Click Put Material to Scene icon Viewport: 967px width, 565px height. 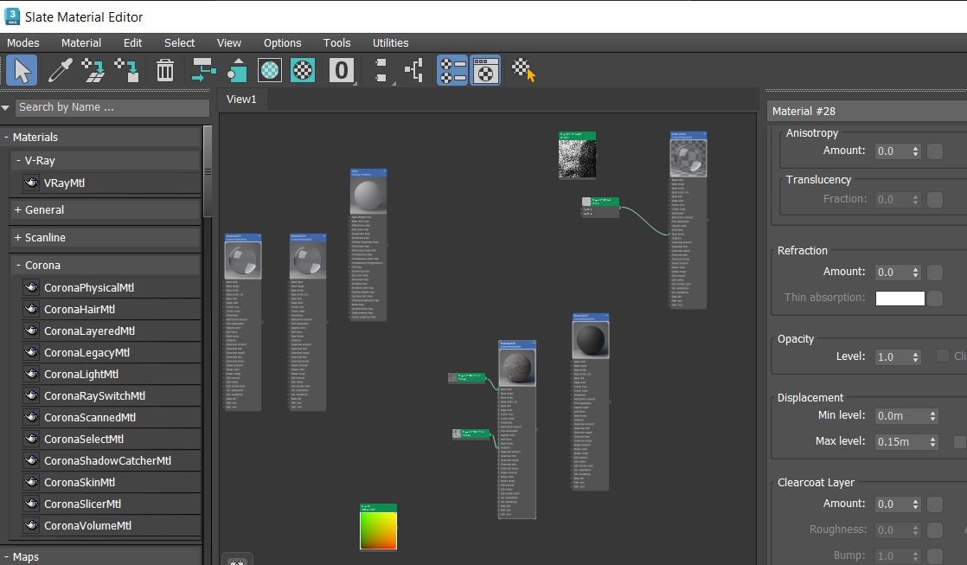click(x=93, y=70)
